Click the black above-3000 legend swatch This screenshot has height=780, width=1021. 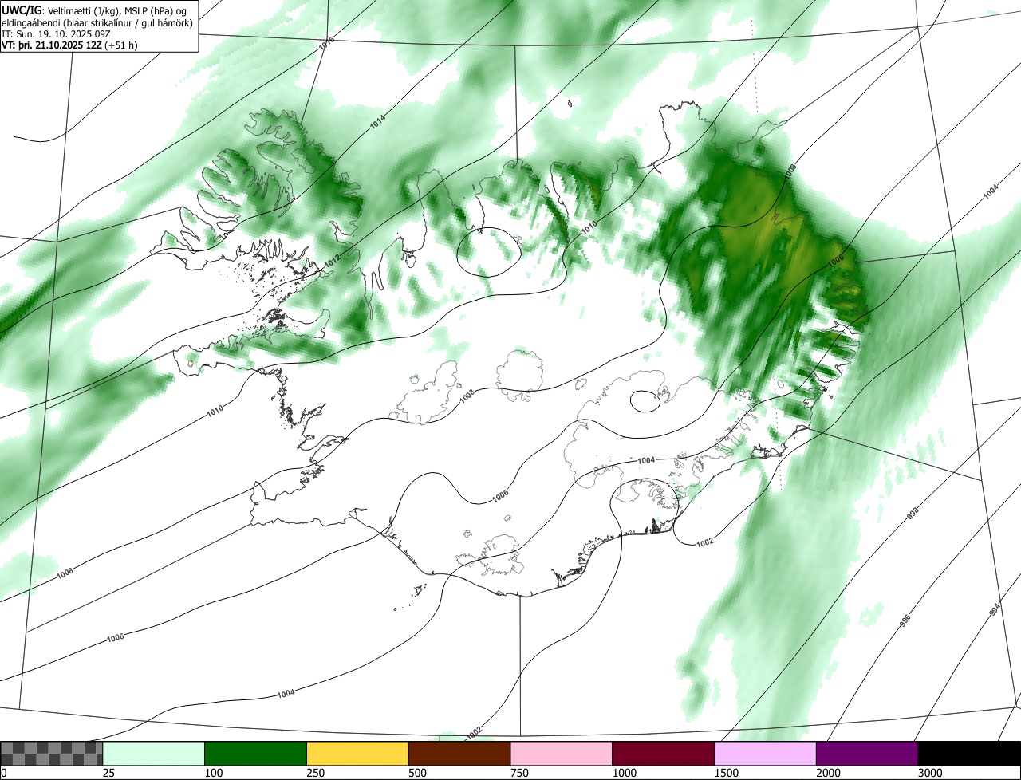click(969, 754)
